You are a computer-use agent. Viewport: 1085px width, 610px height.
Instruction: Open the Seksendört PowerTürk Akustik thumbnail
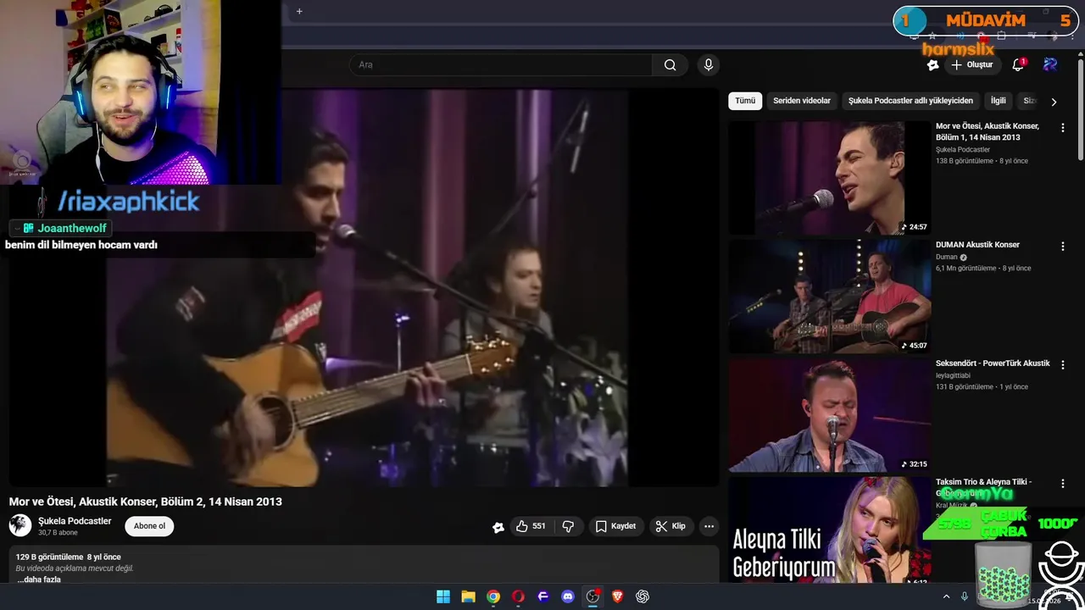(830, 414)
